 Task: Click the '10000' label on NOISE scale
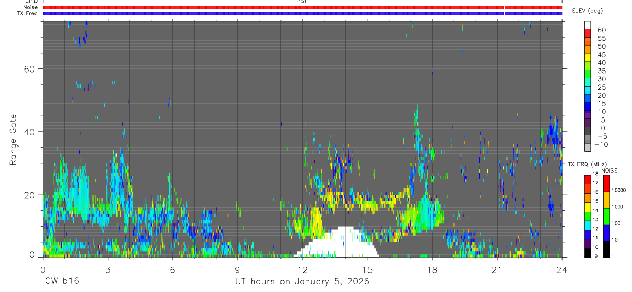[x=620, y=190]
